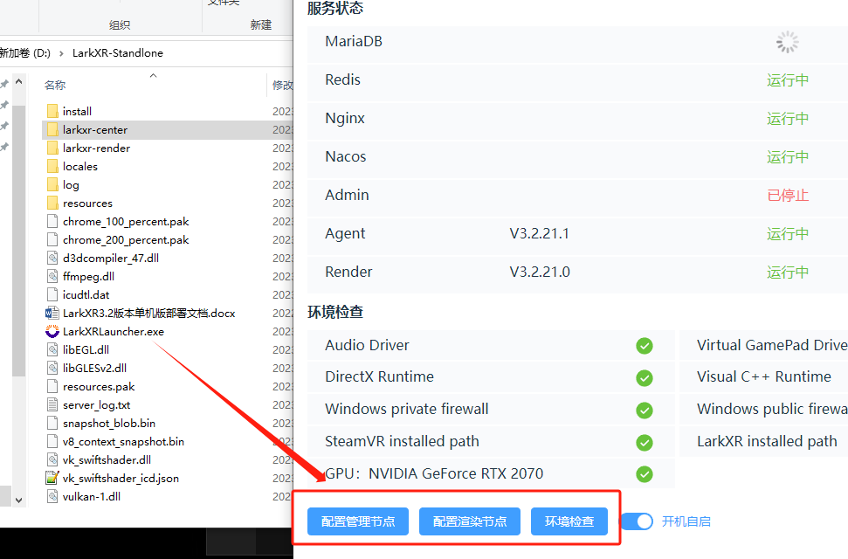Screen dimensions: 848x559
Task: Click the Render version V3.2.21.0
Action: click(540, 273)
